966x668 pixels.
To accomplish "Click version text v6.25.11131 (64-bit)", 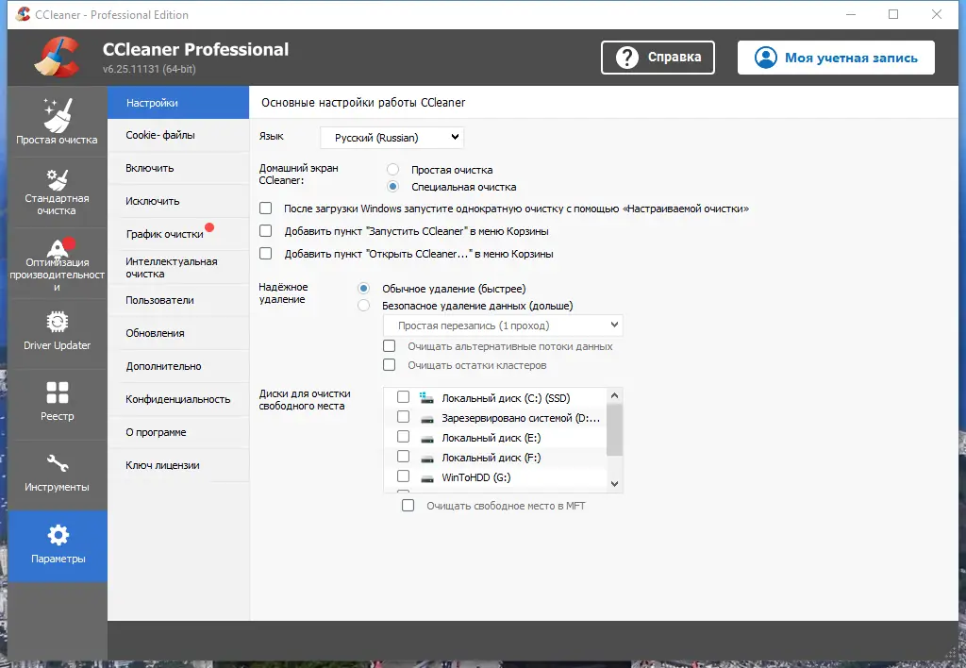I will tap(149, 69).
